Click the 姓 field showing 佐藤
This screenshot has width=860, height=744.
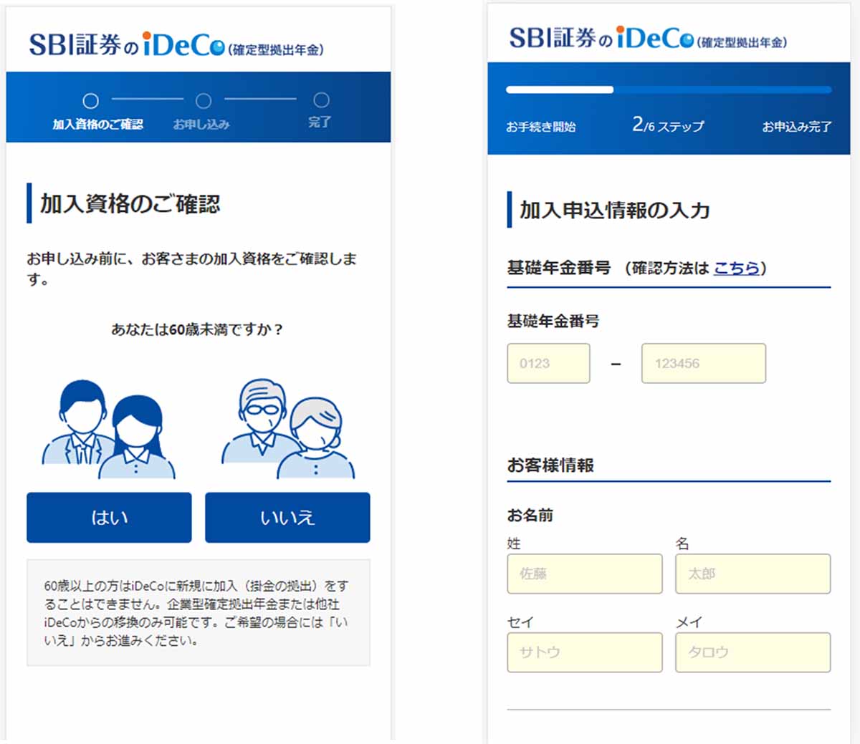585,574
